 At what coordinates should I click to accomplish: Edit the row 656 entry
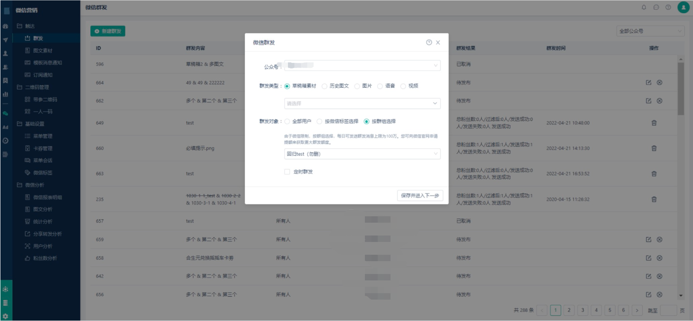click(x=649, y=294)
